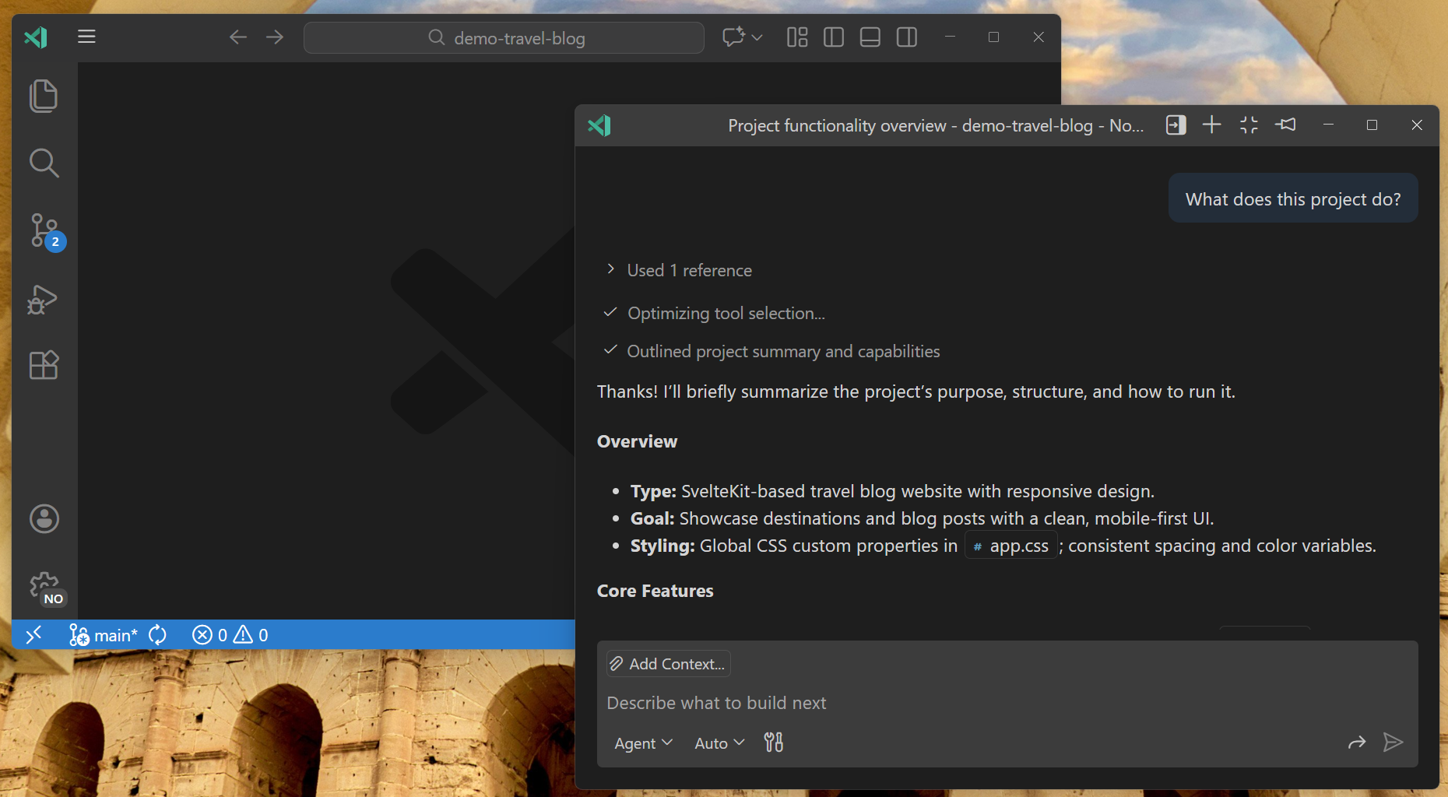Open the Explorer view in the activity bar
The height and width of the screenshot is (797, 1448).
(x=44, y=95)
